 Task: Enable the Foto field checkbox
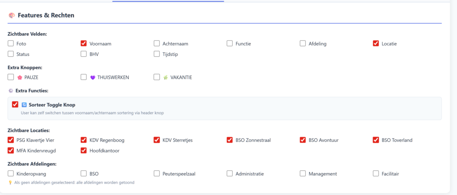pos(11,43)
